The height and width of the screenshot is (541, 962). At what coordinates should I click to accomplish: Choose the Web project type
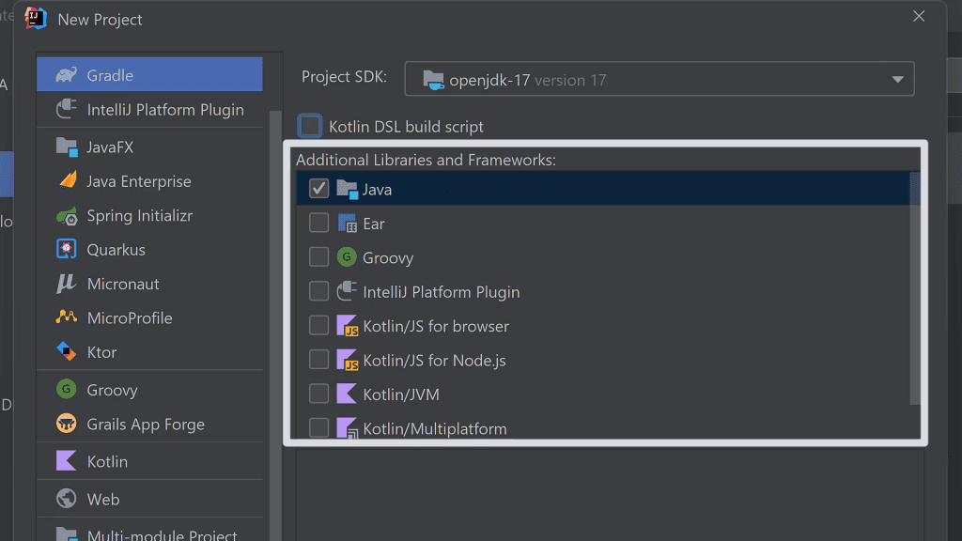[66, 498]
